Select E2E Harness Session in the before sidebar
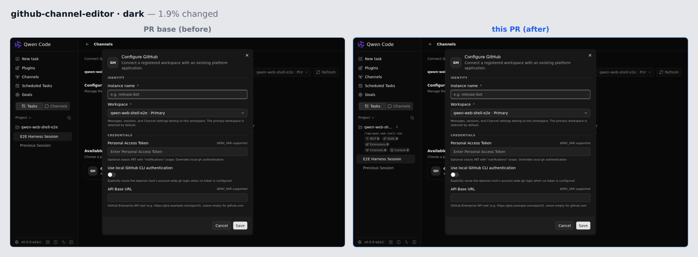Image resolution: width=698 pixels, height=257 pixels. (43, 137)
